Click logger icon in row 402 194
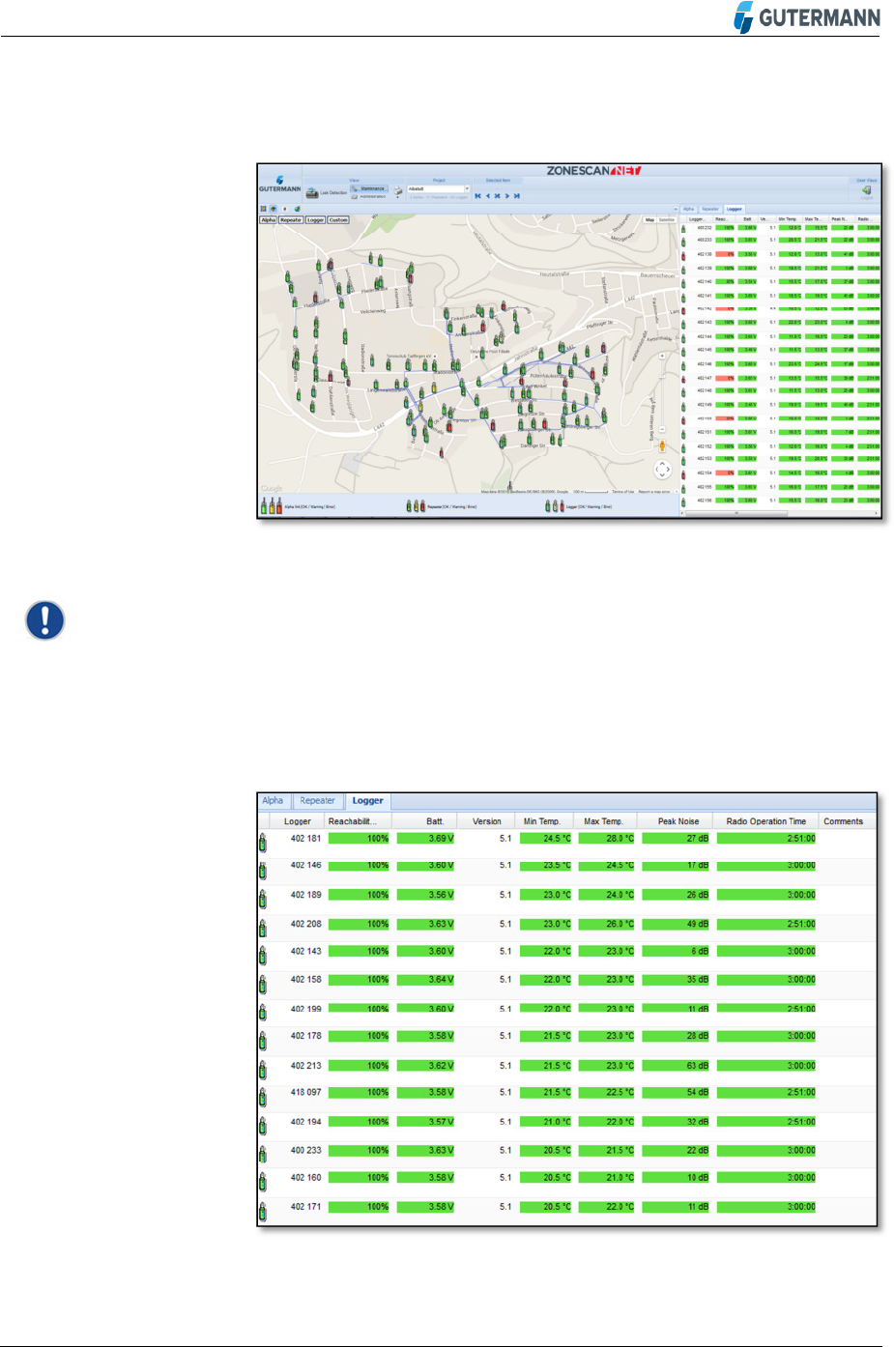This screenshot has height=1347, width=894. pos(262,1126)
